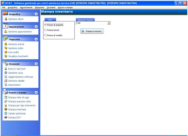Click the Stampa DDT icon
Image resolution: width=188 pixels, height=136 pixels.
pyautogui.click(x=6, y=117)
